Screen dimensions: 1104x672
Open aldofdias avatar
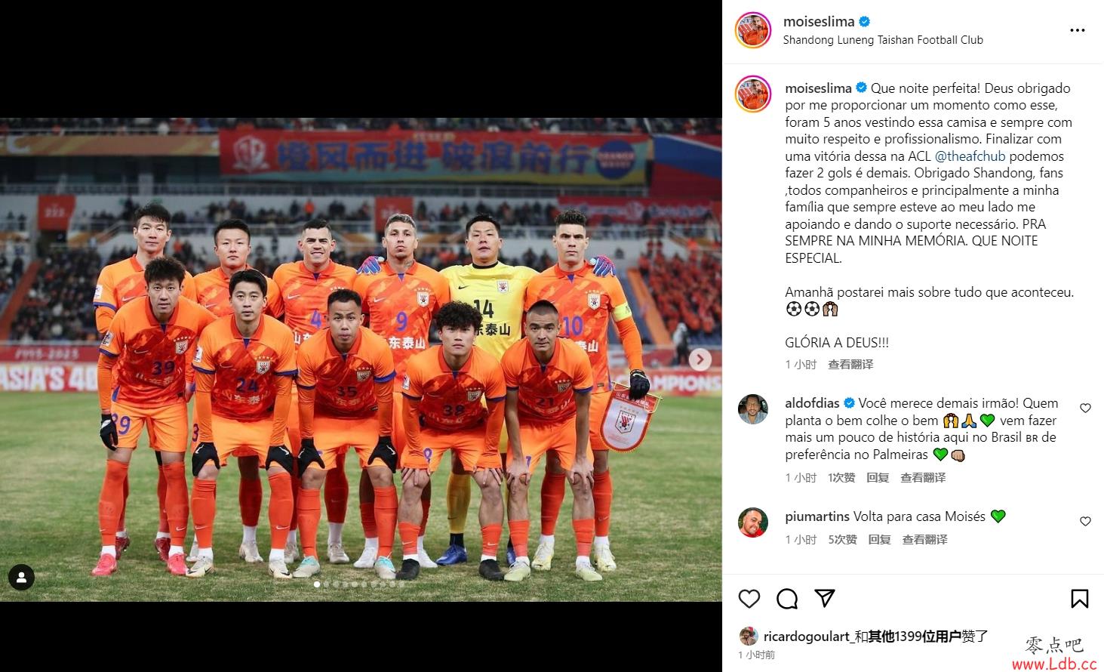point(752,409)
